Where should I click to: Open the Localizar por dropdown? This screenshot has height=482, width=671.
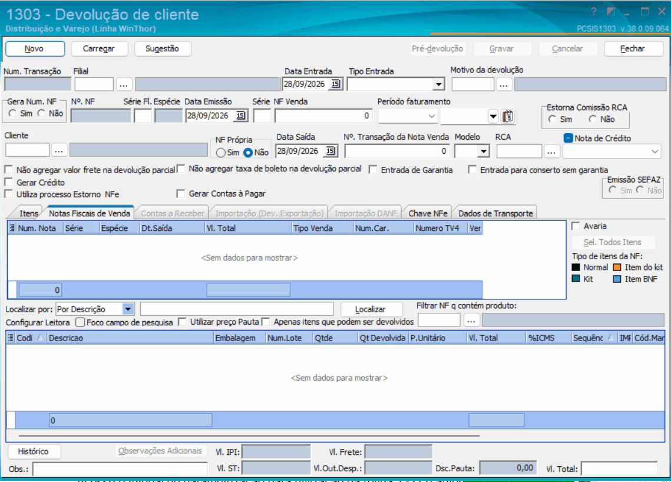[127, 309]
